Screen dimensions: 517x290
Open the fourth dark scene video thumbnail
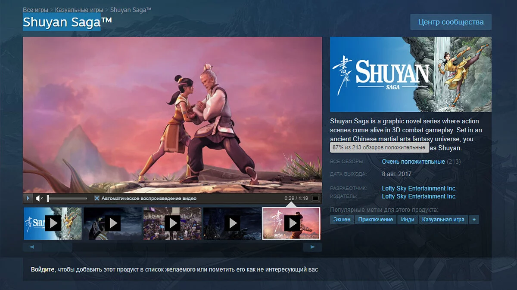pyautogui.click(x=232, y=223)
